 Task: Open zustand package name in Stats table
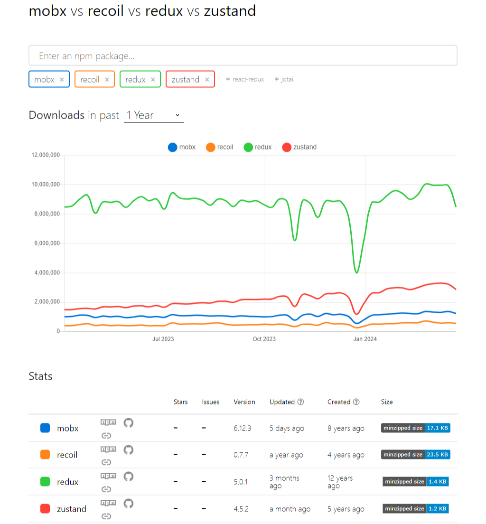point(72,509)
